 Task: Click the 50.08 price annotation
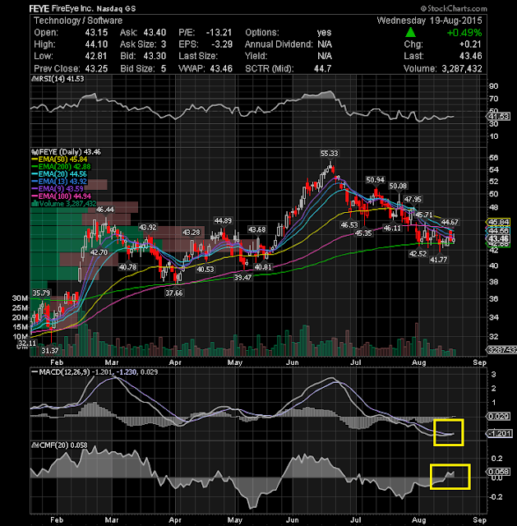point(398,186)
